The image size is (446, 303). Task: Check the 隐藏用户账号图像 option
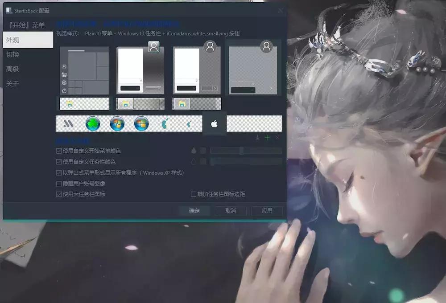click(59, 184)
